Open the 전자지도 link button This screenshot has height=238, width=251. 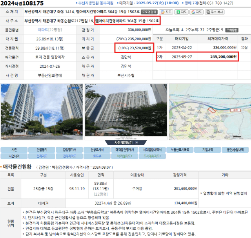pos(42,156)
